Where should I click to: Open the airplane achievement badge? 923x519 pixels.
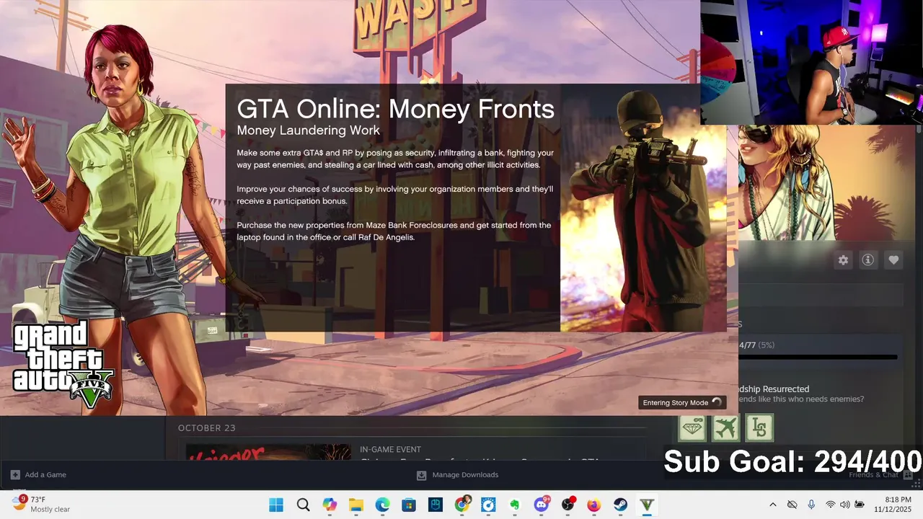point(726,427)
